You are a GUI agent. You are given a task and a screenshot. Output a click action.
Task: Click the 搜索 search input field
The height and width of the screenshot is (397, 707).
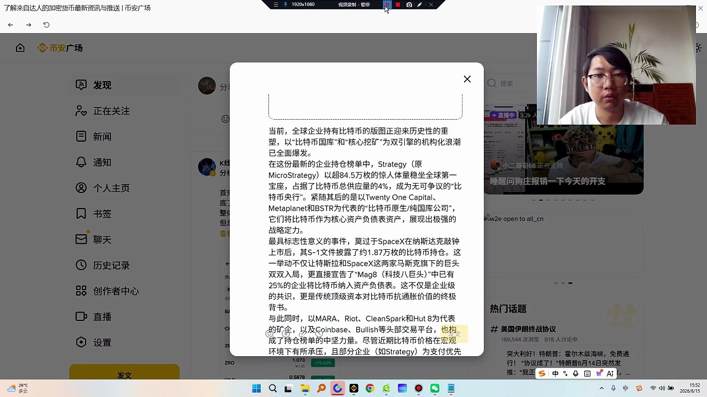pyautogui.click(x=511, y=83)
